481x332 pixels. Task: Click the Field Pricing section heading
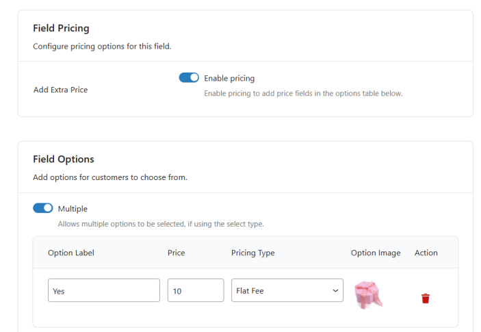(61, 29)
